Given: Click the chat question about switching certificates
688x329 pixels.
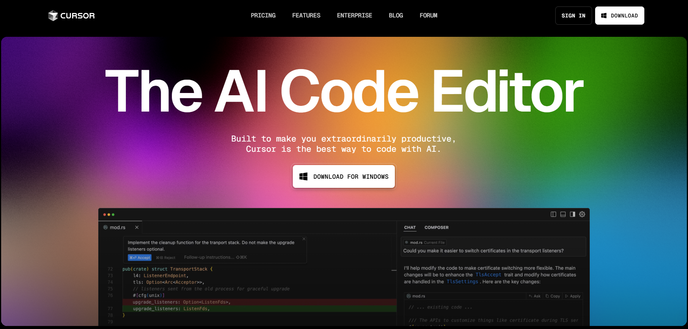Looking at the screenshot, I should (484, 251).
